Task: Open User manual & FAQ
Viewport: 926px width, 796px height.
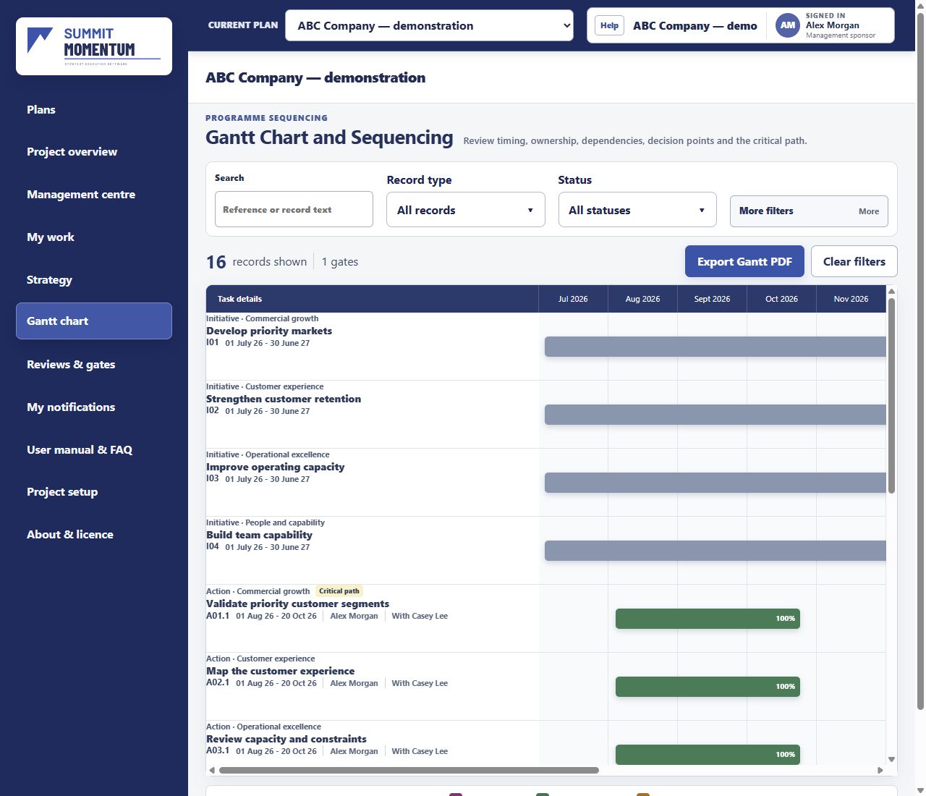Action: (94, 449)
